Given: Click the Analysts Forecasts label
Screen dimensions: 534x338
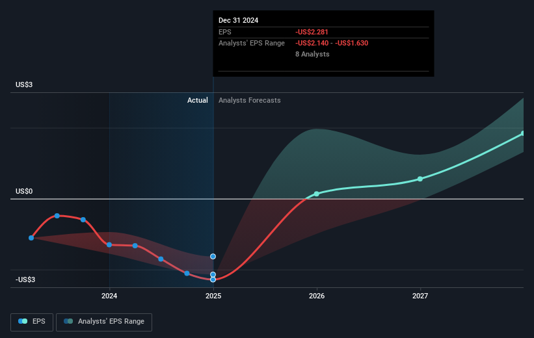Looking at the screenshot, I should point(250,100).
